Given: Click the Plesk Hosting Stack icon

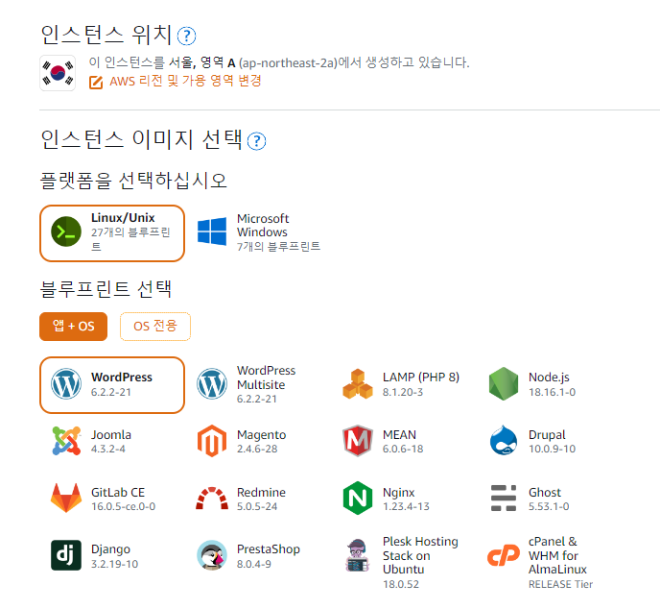Looking at the screenshot, I should (x=358, y=555).
